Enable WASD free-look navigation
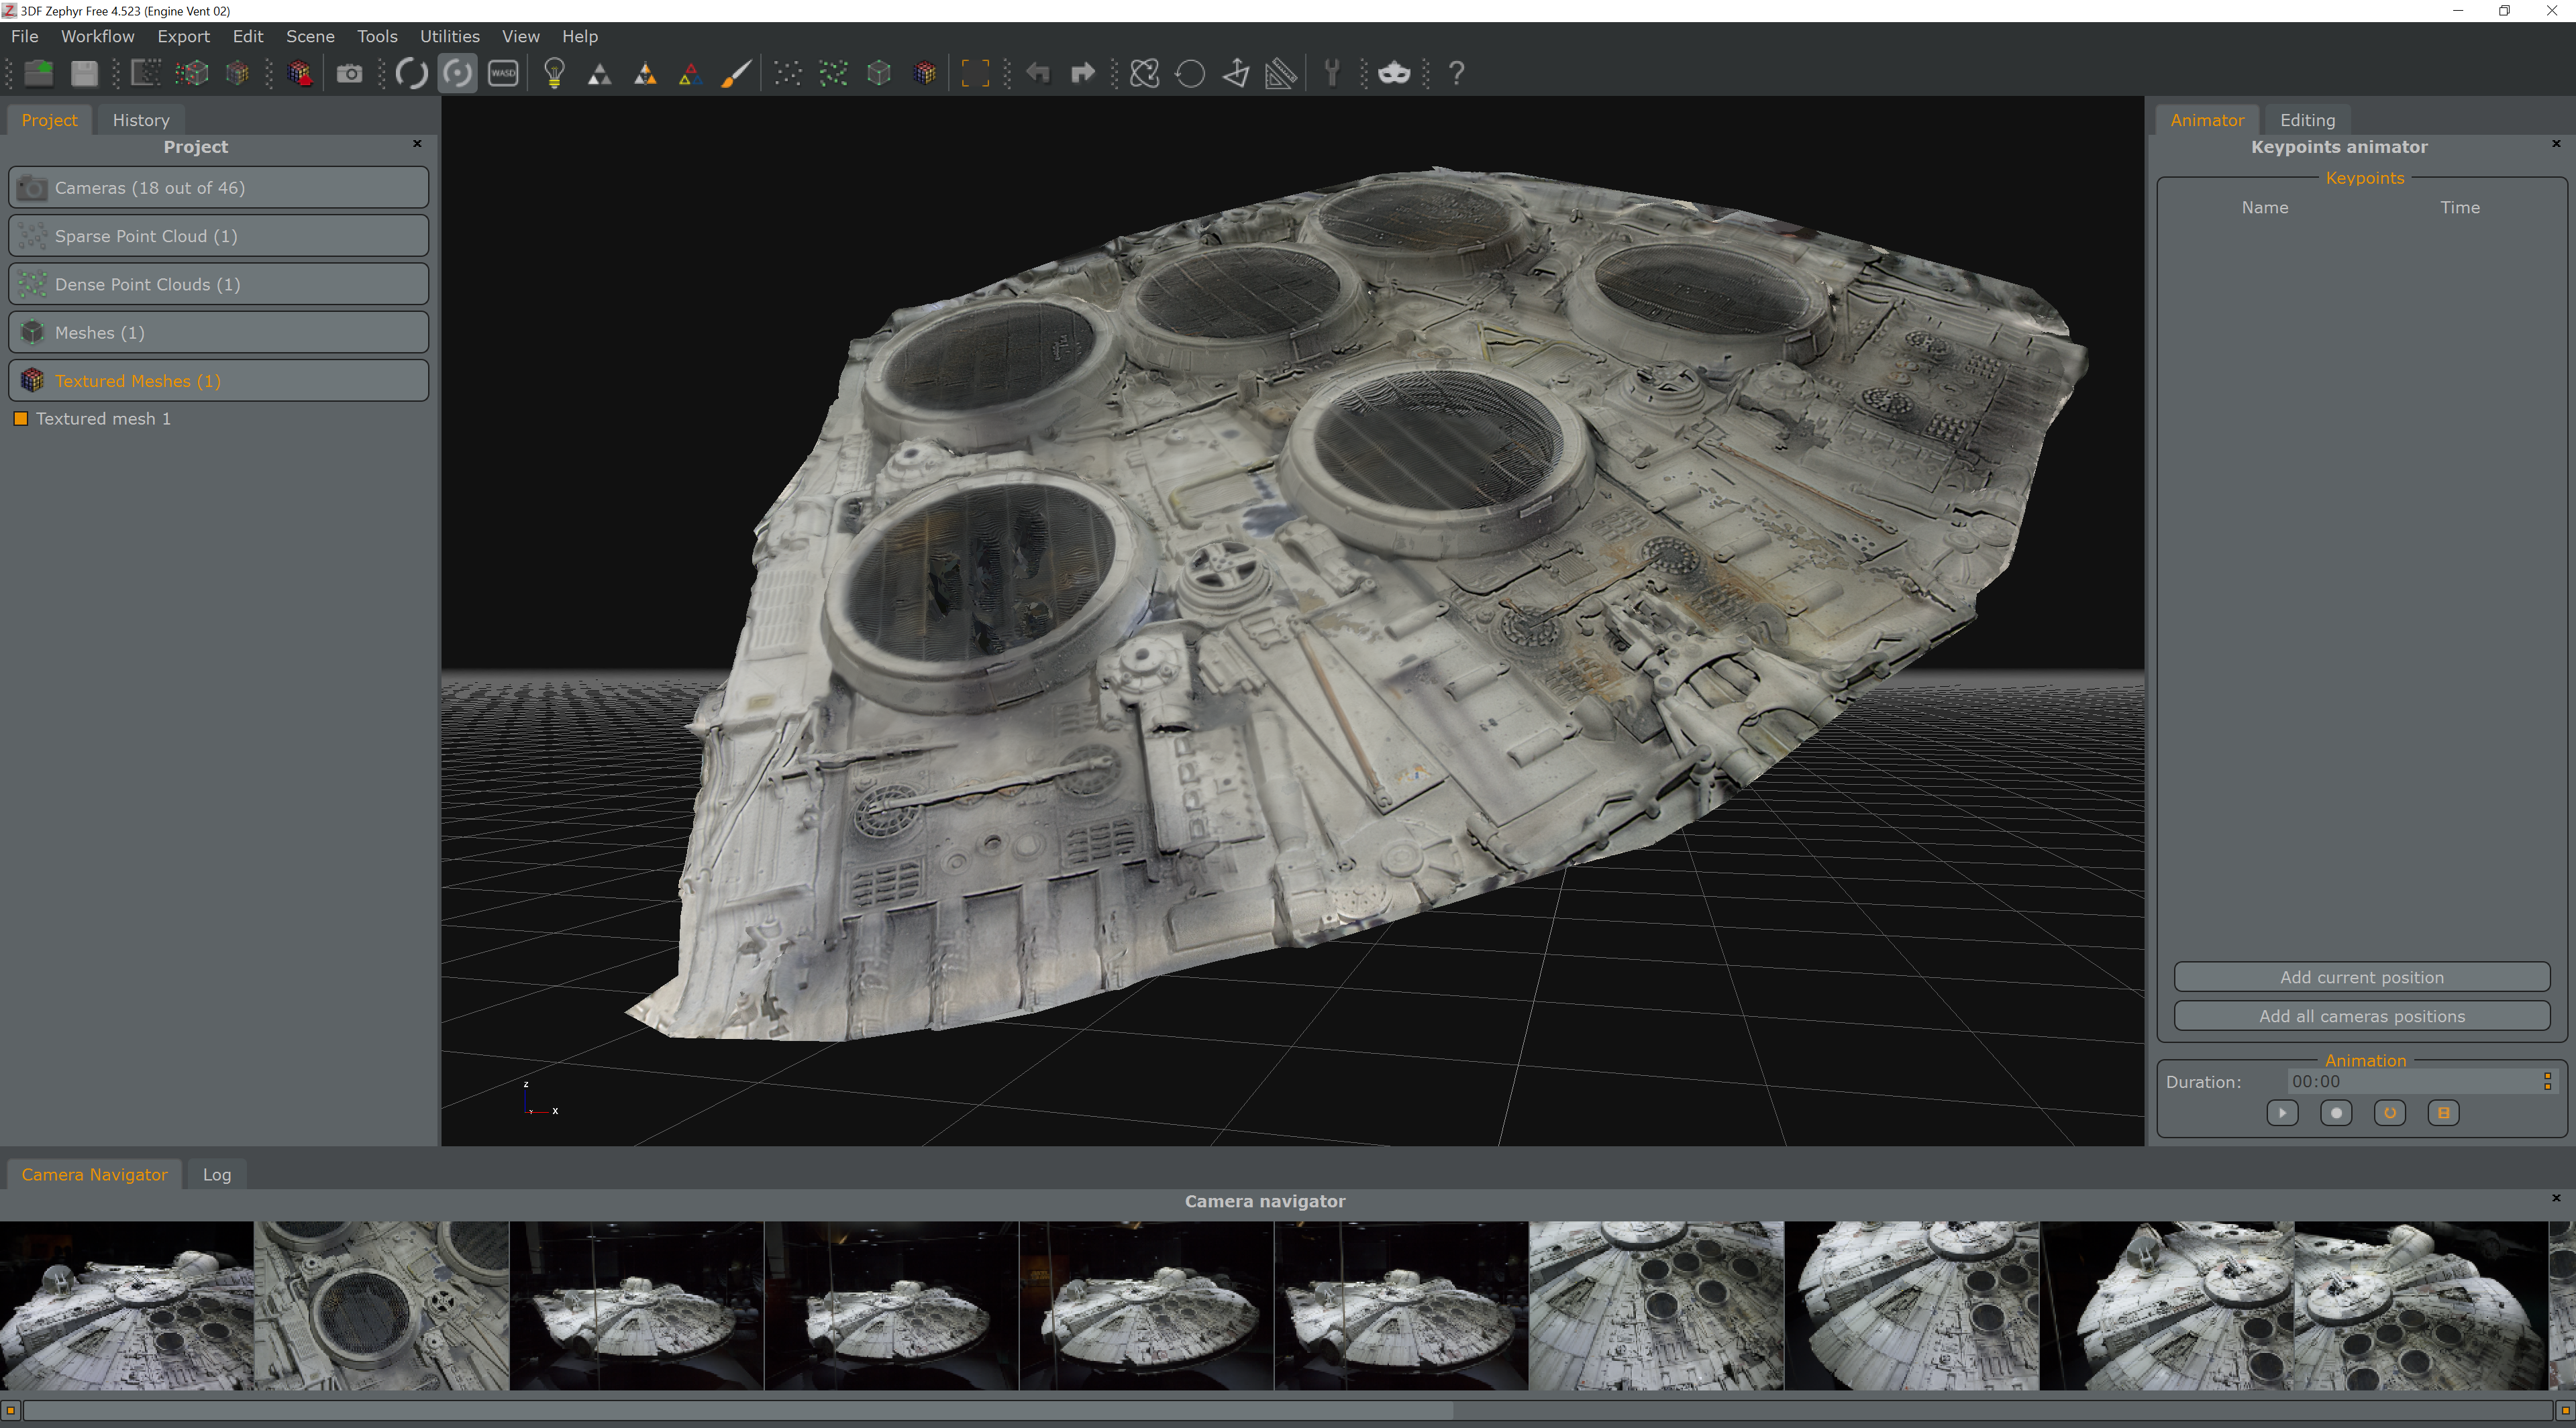The height and width of the screenshot is (1428, 2576). point(503,73)
